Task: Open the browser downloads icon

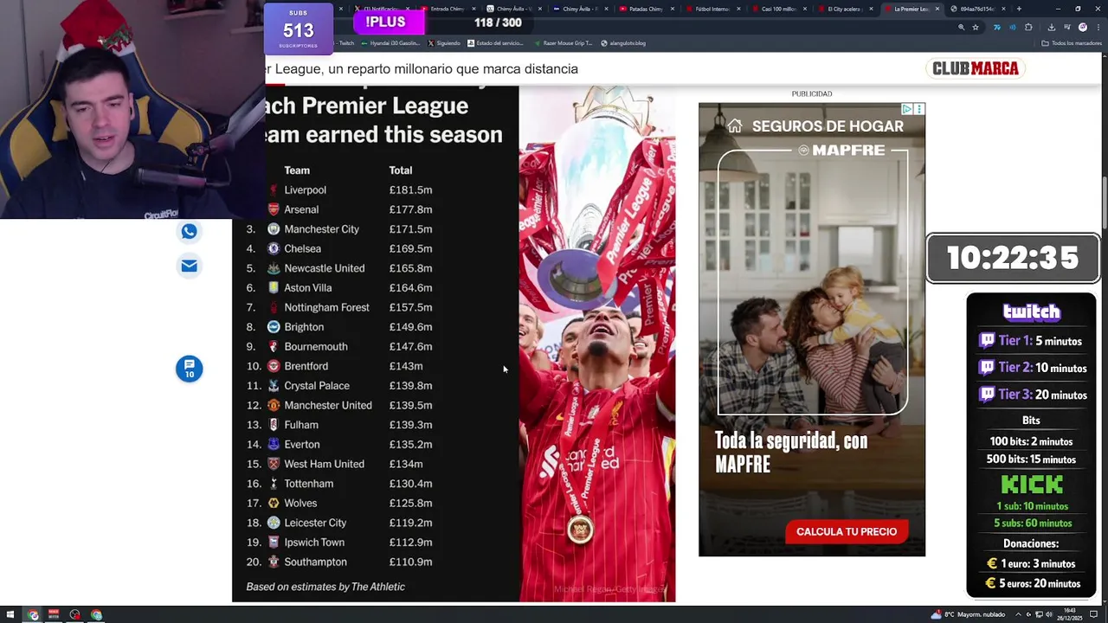Action: 1051,27
